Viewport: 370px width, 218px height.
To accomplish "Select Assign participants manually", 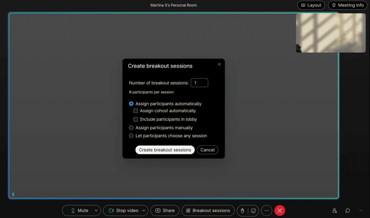I will 131,128.
